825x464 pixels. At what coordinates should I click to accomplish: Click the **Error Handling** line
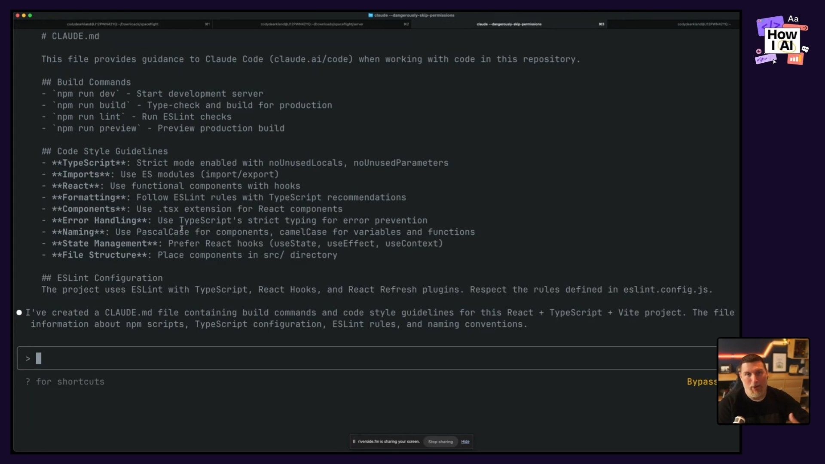pyautogui.click(x=235, y=221)
